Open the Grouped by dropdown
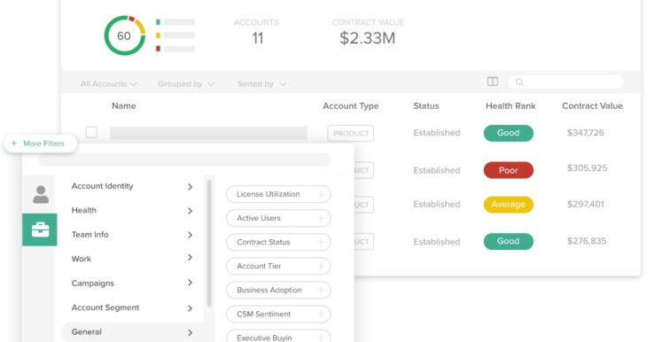Screen dimensions: 654x342 [x=186, y=84]
